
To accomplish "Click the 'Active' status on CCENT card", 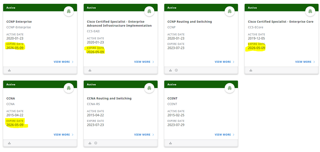I will coord(172,84).
